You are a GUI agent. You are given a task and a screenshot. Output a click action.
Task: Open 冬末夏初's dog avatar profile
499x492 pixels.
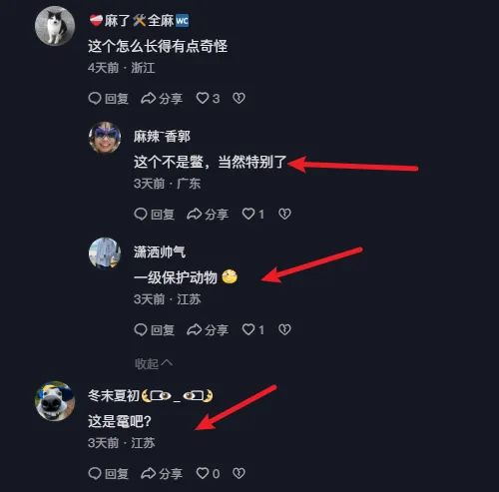[x=55, y=401]
